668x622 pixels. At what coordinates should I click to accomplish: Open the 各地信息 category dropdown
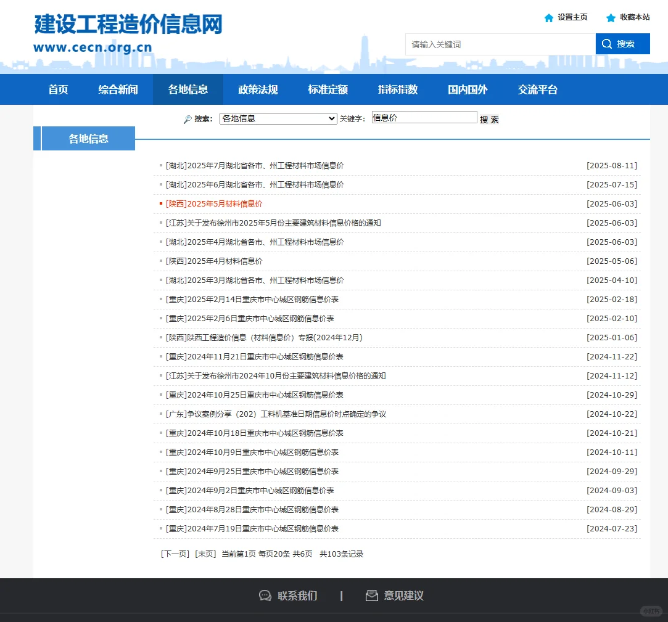pyautogui.click(x=278, y=118)
